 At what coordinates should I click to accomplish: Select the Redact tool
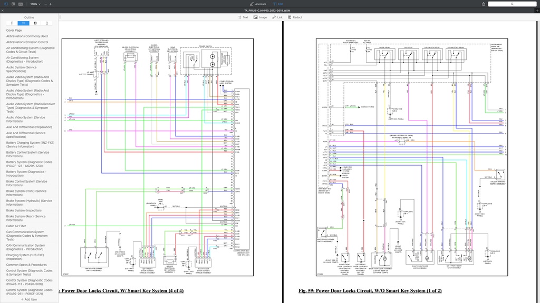[295, 17]
